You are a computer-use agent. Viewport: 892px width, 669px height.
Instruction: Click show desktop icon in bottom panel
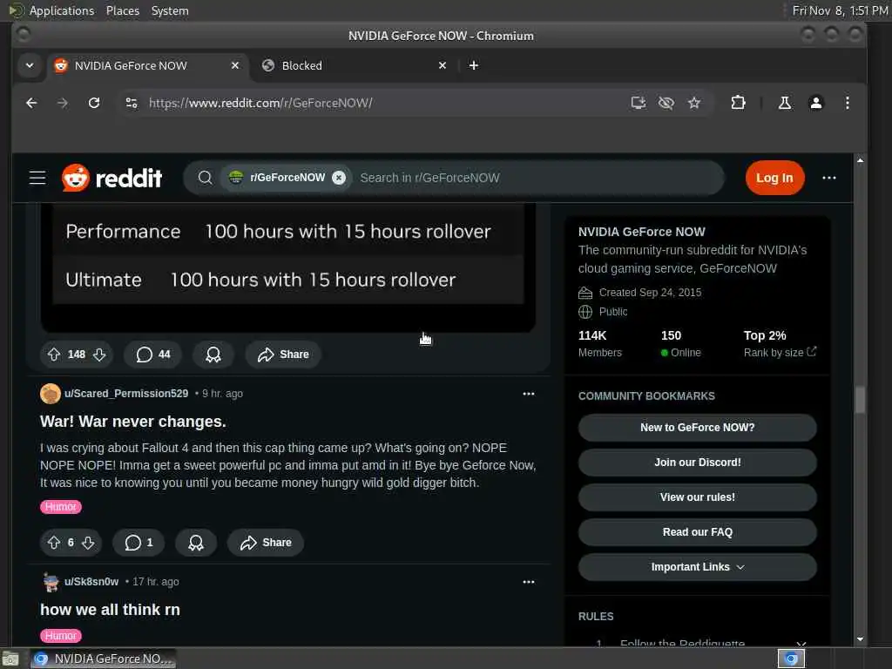point(10,659)
